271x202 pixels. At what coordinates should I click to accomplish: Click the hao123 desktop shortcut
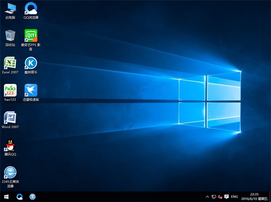coord(10,90)
